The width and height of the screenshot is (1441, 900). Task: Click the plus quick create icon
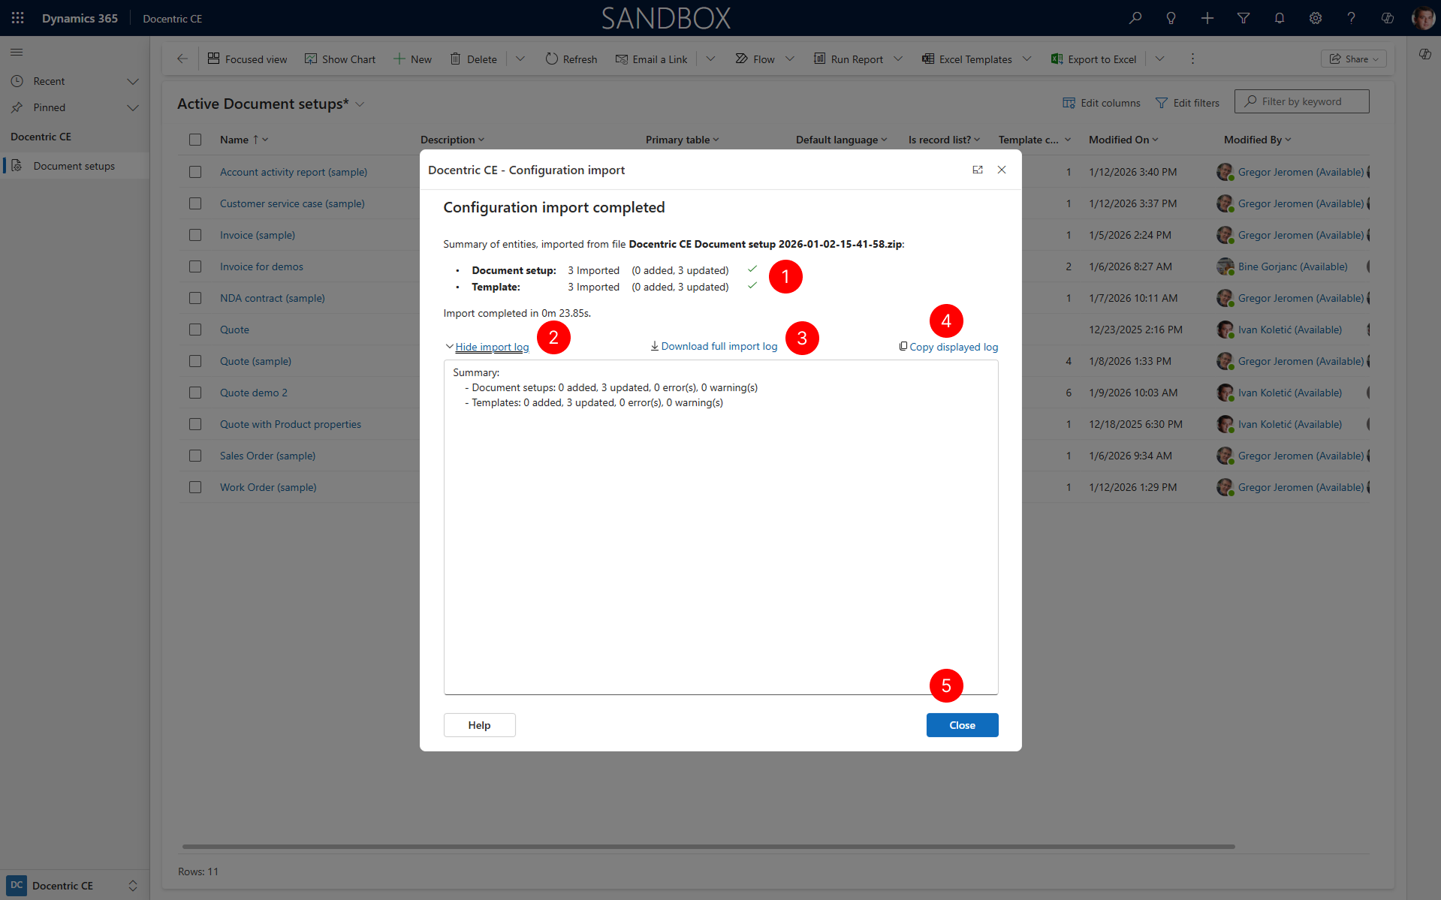point(1207,18)
